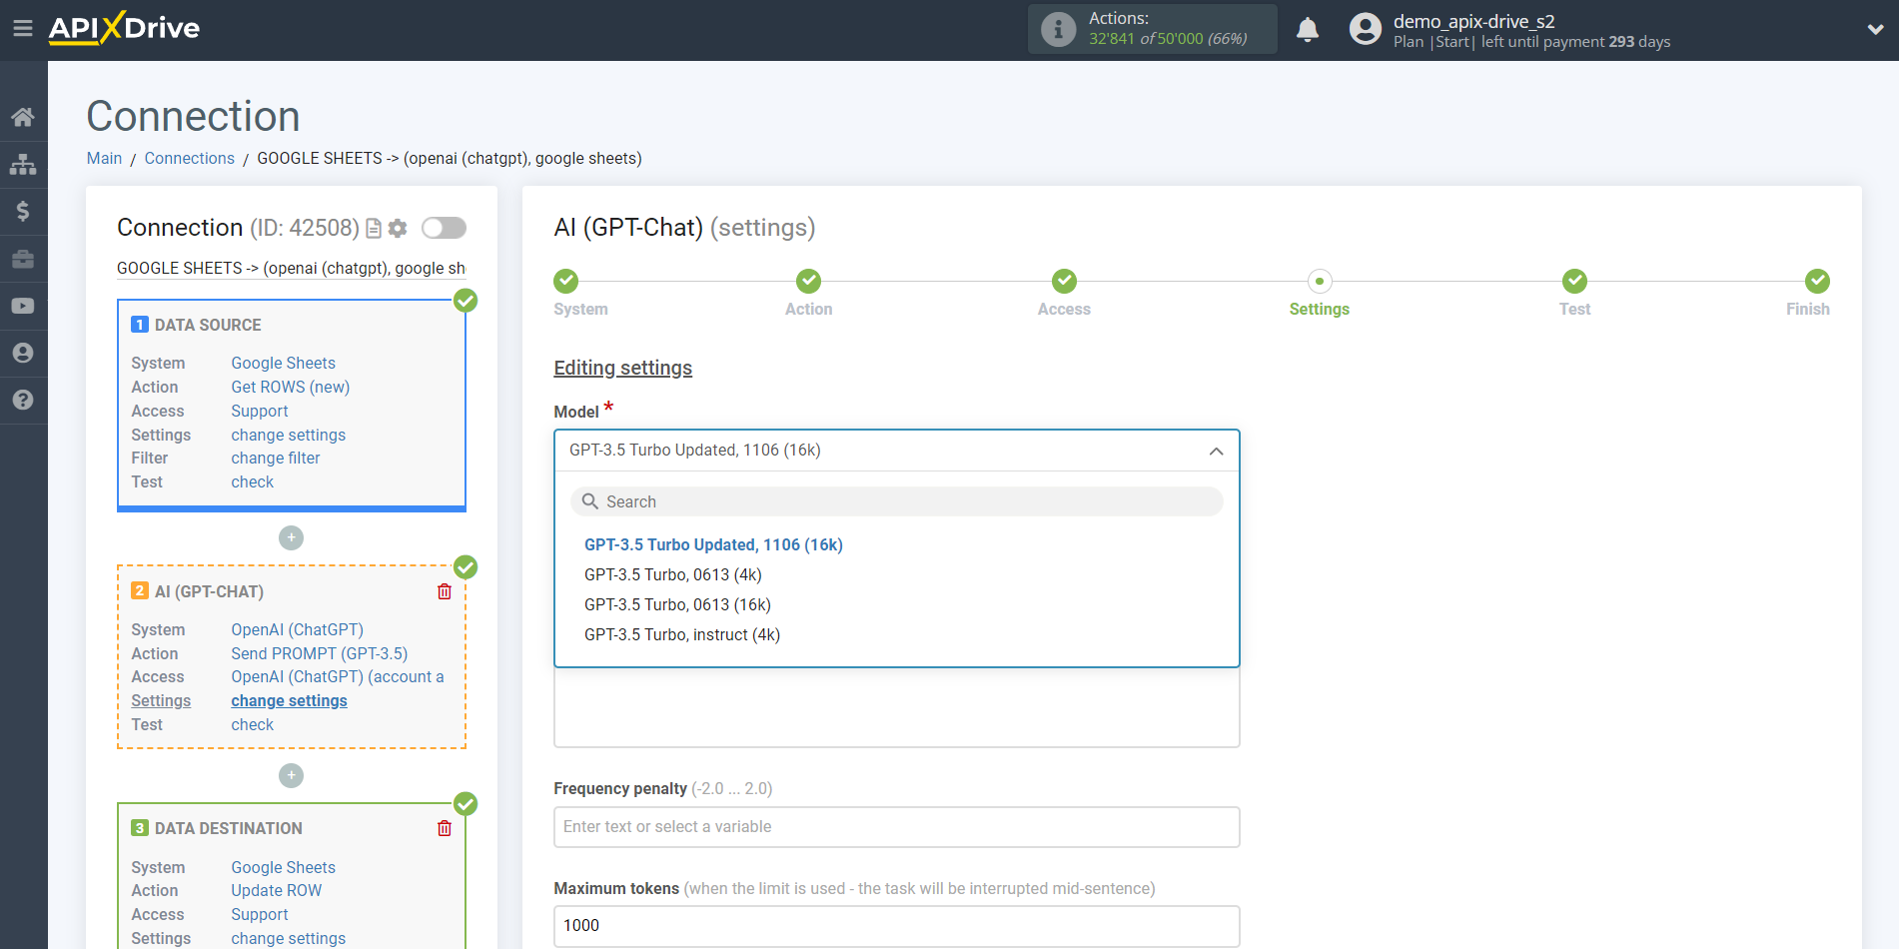Viewport: 1899px width, 949px height.
Task: Toggle the connection on/off switch
Action: [444, 228]
